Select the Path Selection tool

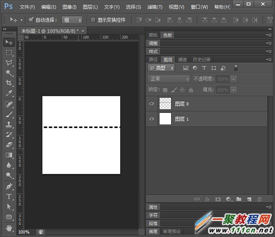[9, 207]
